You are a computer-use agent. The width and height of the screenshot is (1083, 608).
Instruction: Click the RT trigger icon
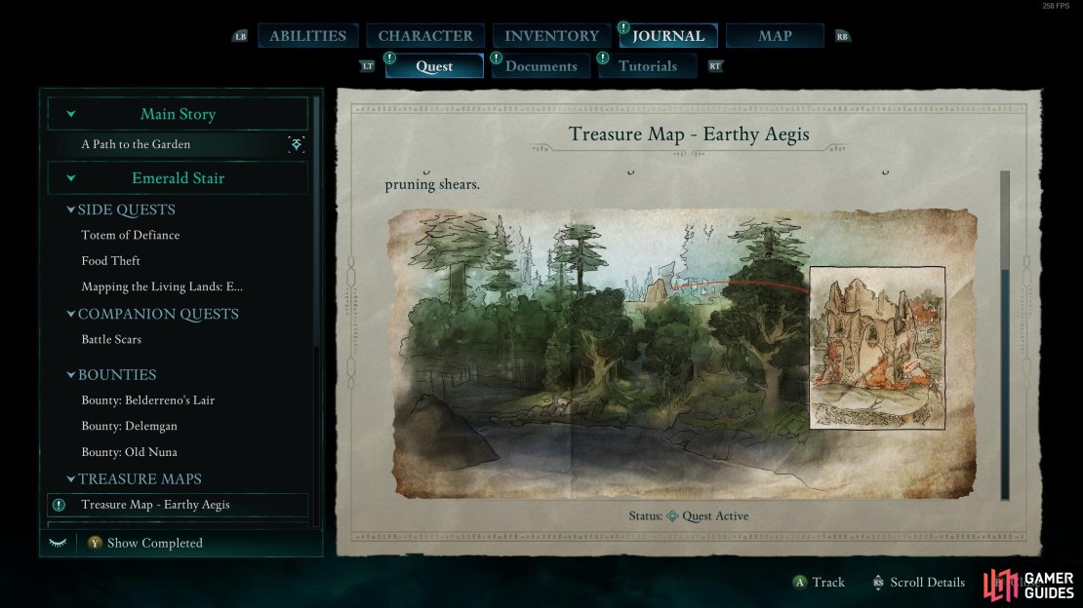[x=715, y=66]
